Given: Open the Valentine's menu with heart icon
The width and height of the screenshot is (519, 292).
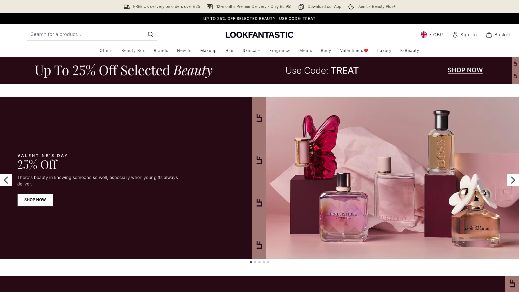Looking at the screenshot, I should [x=354, y=51].
